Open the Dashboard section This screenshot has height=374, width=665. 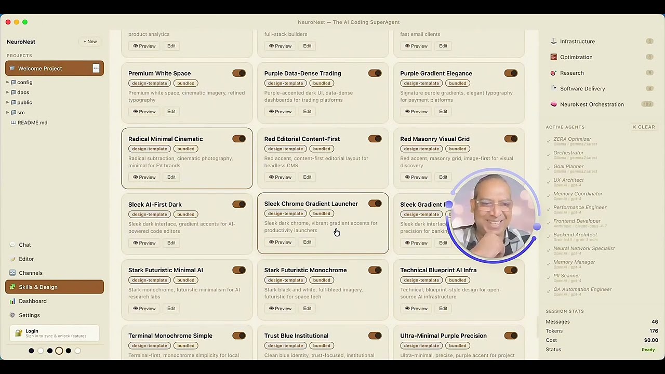point(55,301)
